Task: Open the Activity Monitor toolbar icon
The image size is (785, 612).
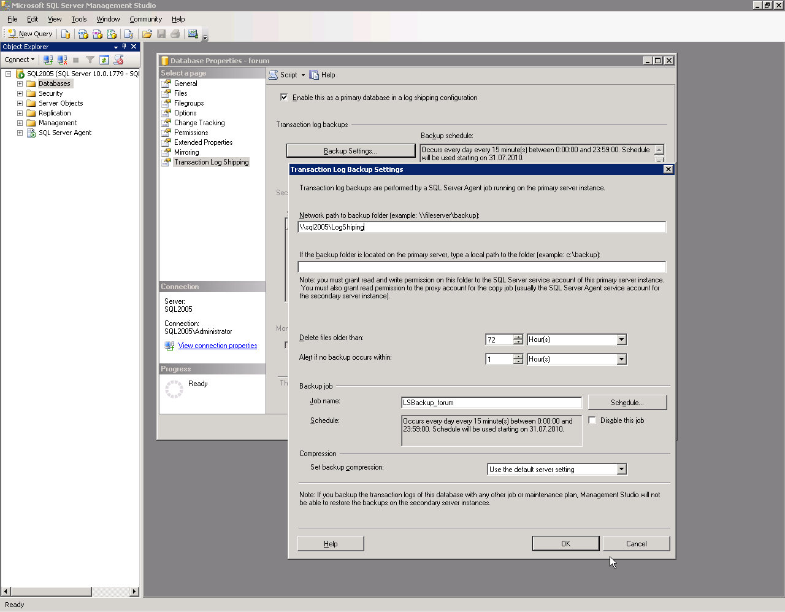Action: pos(193,34)
